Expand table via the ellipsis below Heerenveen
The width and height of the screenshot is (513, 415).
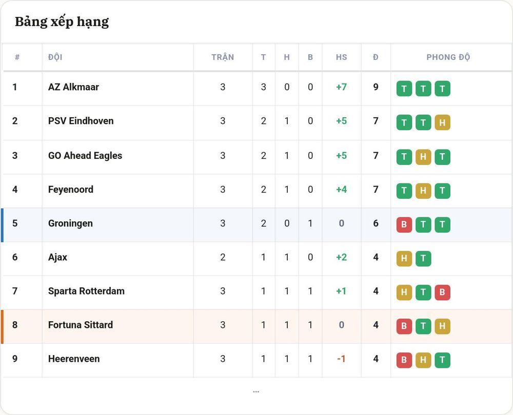click(256, 391)
